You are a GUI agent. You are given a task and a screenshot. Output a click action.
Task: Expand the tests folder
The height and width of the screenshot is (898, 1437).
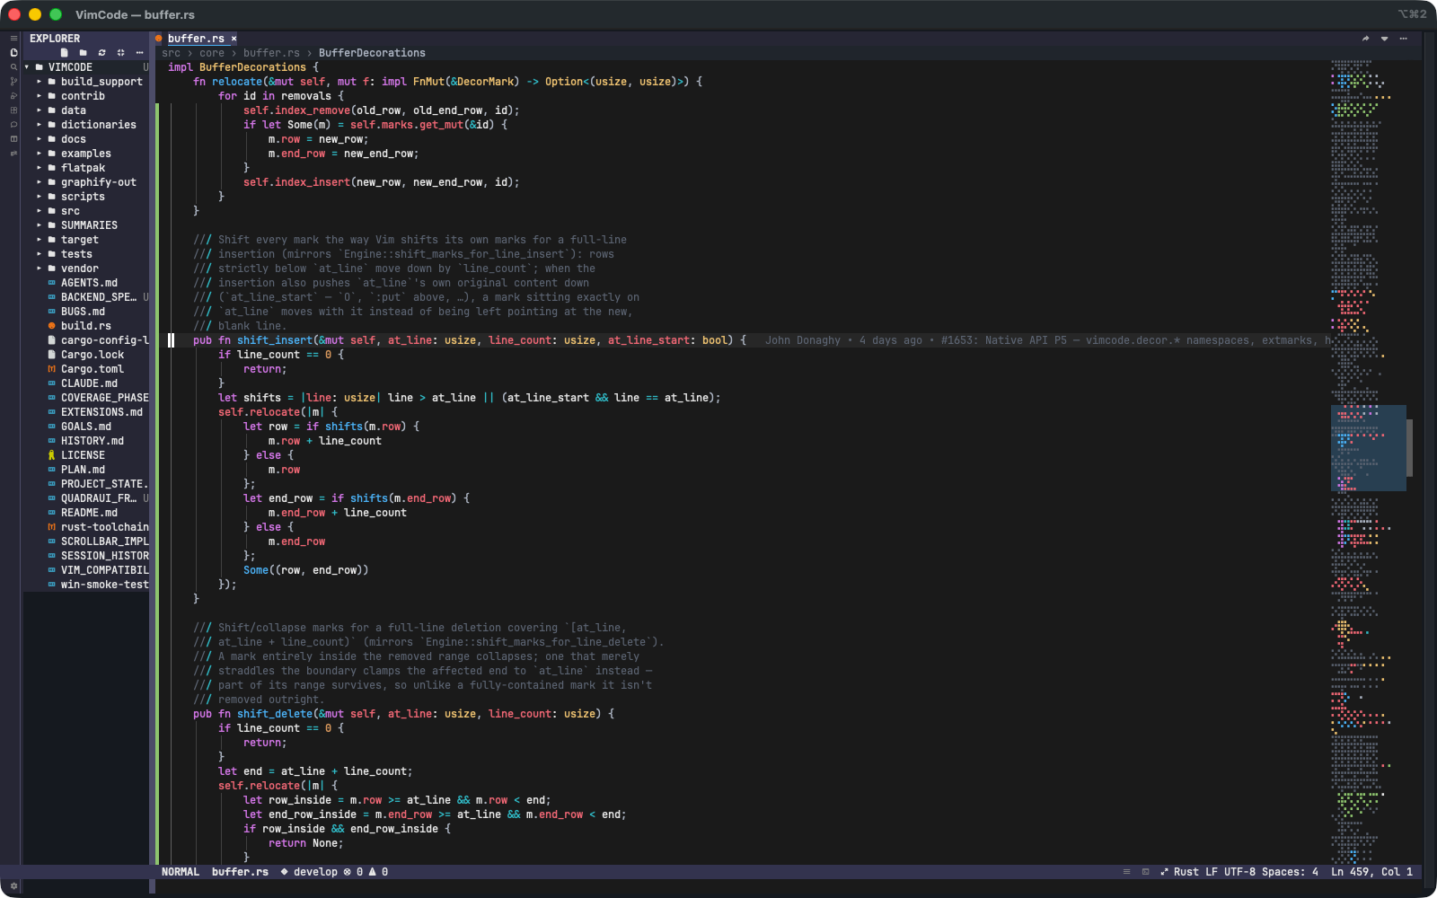coord(87,254)
